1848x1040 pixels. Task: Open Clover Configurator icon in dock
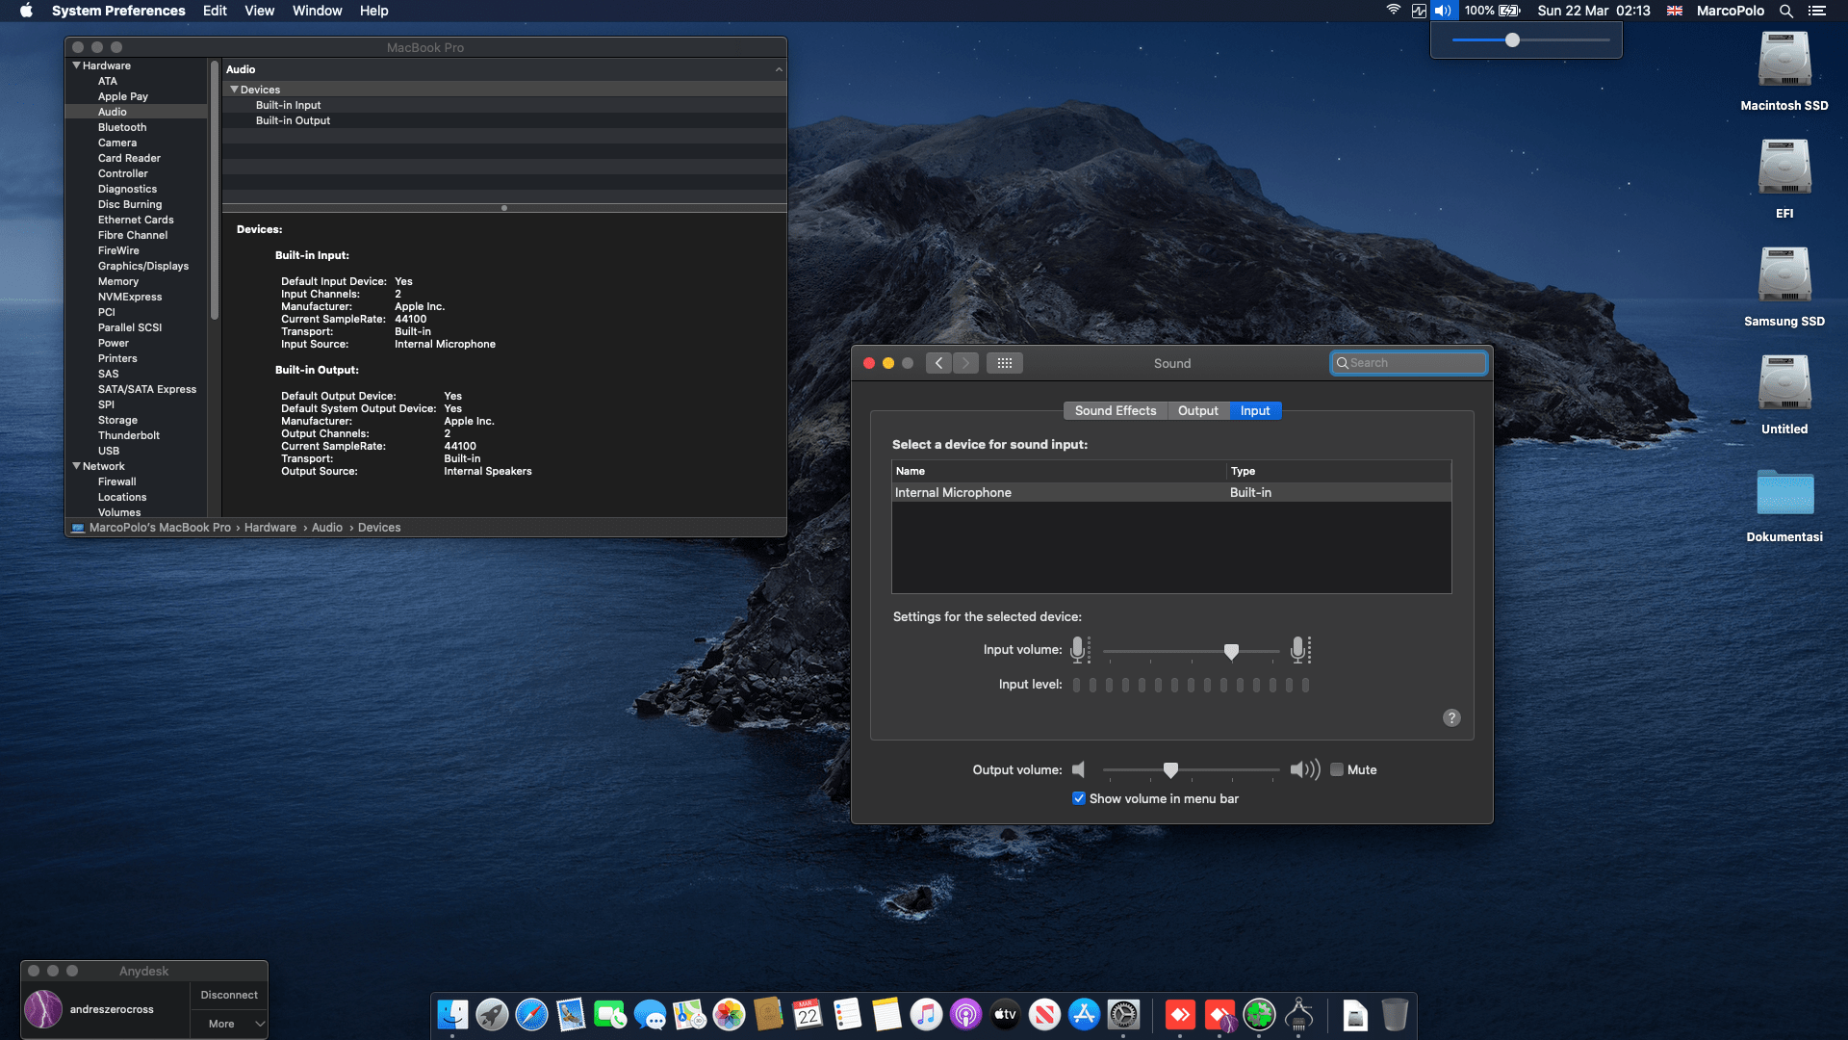(x=1259, y=1014)
